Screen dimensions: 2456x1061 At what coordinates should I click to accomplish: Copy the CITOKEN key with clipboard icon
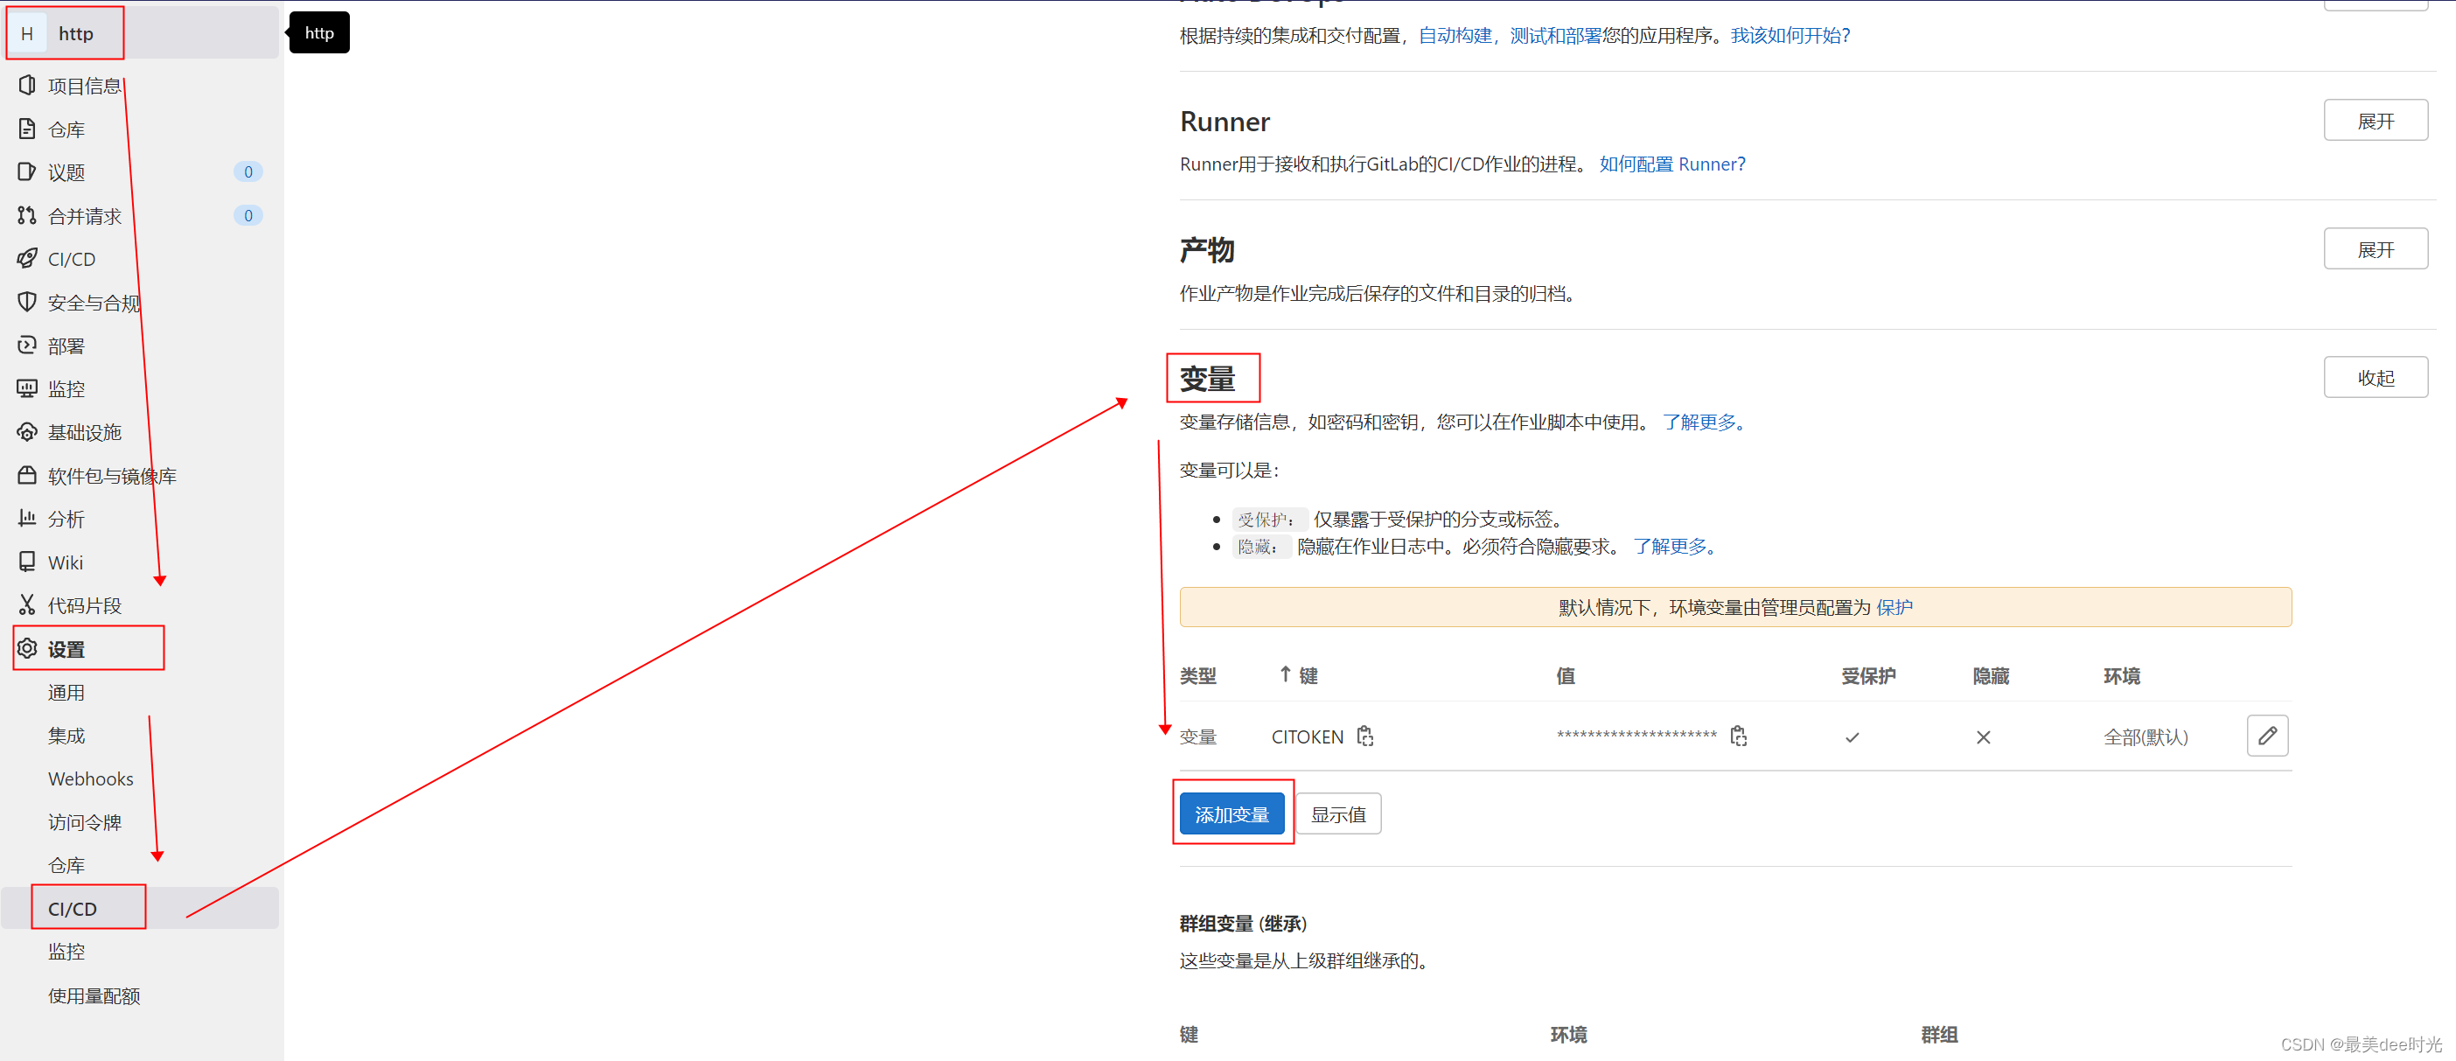tap(1364, 736)
